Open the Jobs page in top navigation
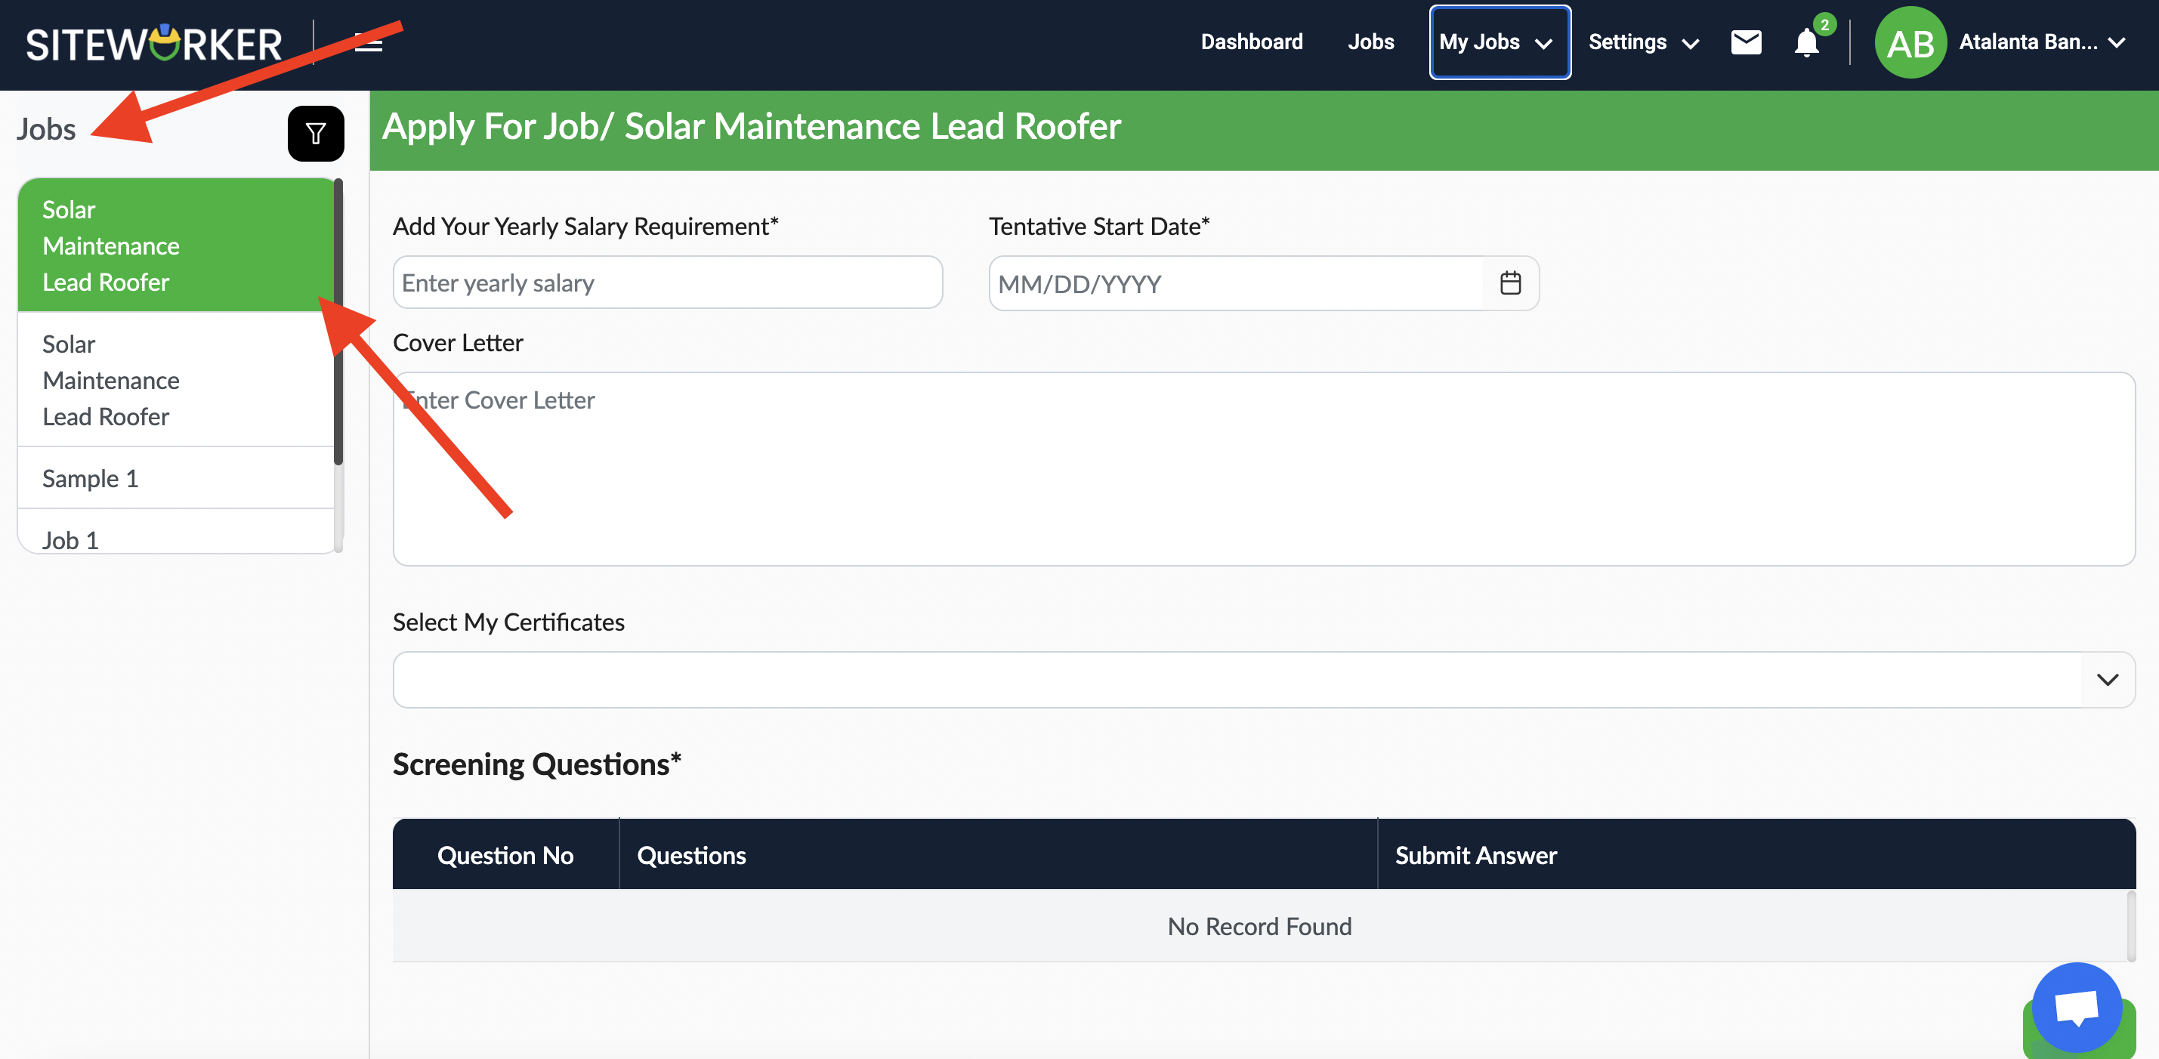Viewport: 2159px width, 1059px height. click(1370, 42)
